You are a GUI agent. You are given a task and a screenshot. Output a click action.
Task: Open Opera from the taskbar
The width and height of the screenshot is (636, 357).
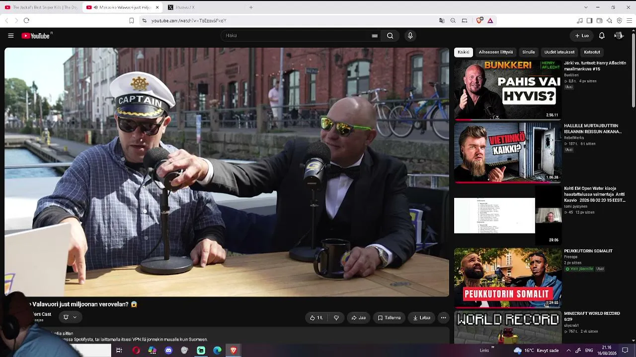pos(136,351)
